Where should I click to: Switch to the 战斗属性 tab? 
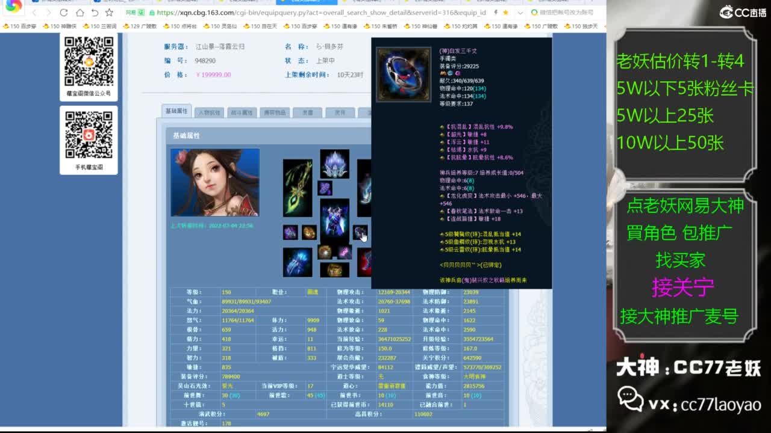(x=242, y=112)
